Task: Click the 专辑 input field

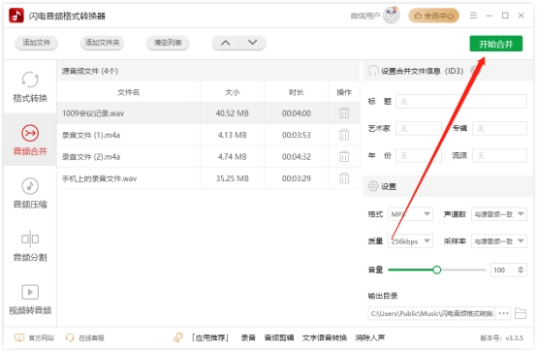Action: (499, 129)
